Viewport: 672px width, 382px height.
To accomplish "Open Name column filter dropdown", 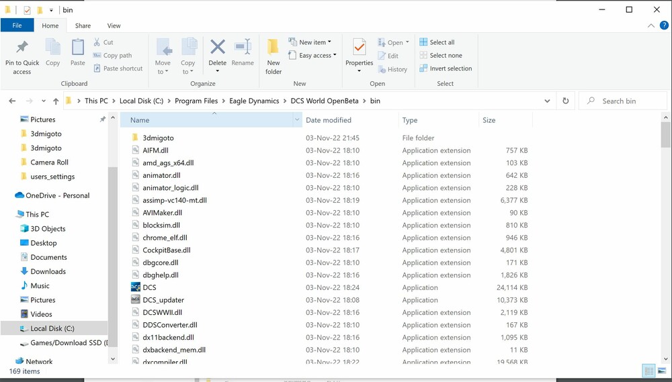I will pos(297,120).
